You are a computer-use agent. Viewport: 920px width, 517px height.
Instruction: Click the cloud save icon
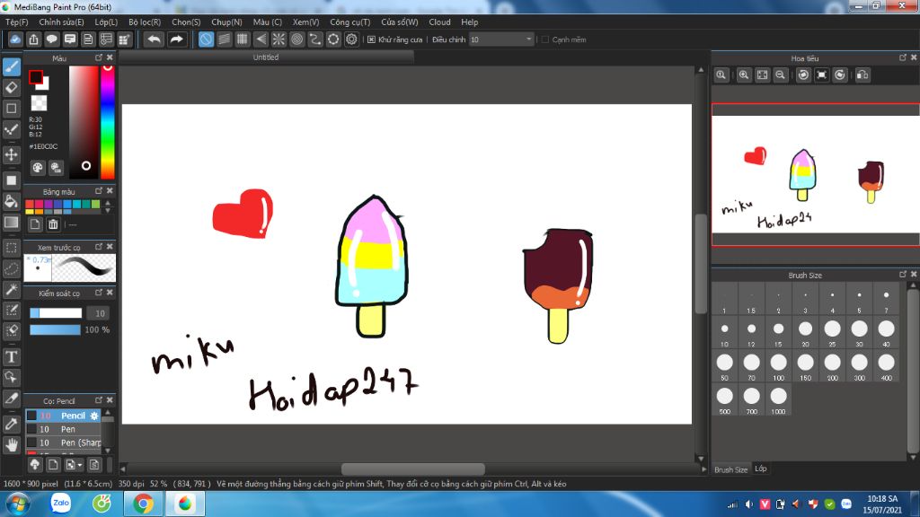(x=15, y=39)
